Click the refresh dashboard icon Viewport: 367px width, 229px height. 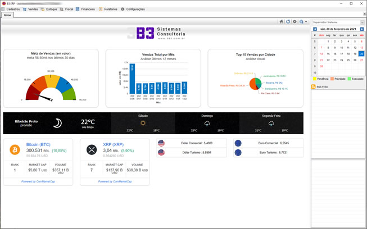click(x=288, y=21)
